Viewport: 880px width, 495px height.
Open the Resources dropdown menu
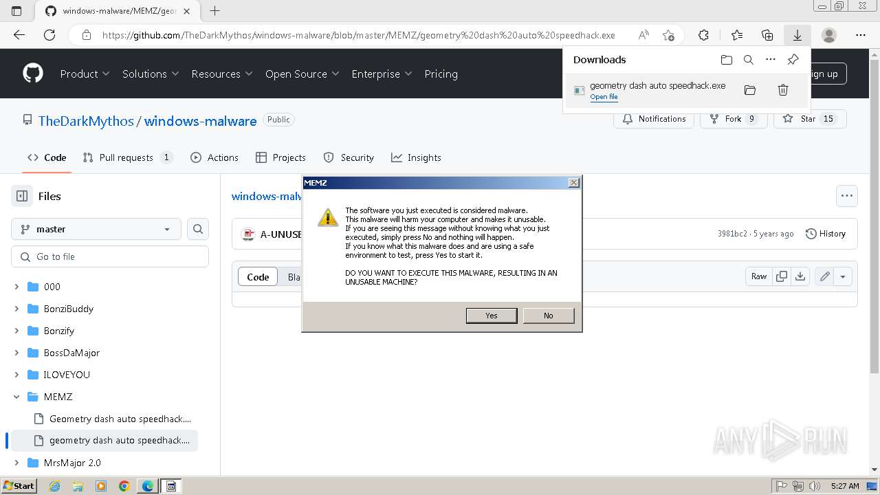[x=222, y=74]
